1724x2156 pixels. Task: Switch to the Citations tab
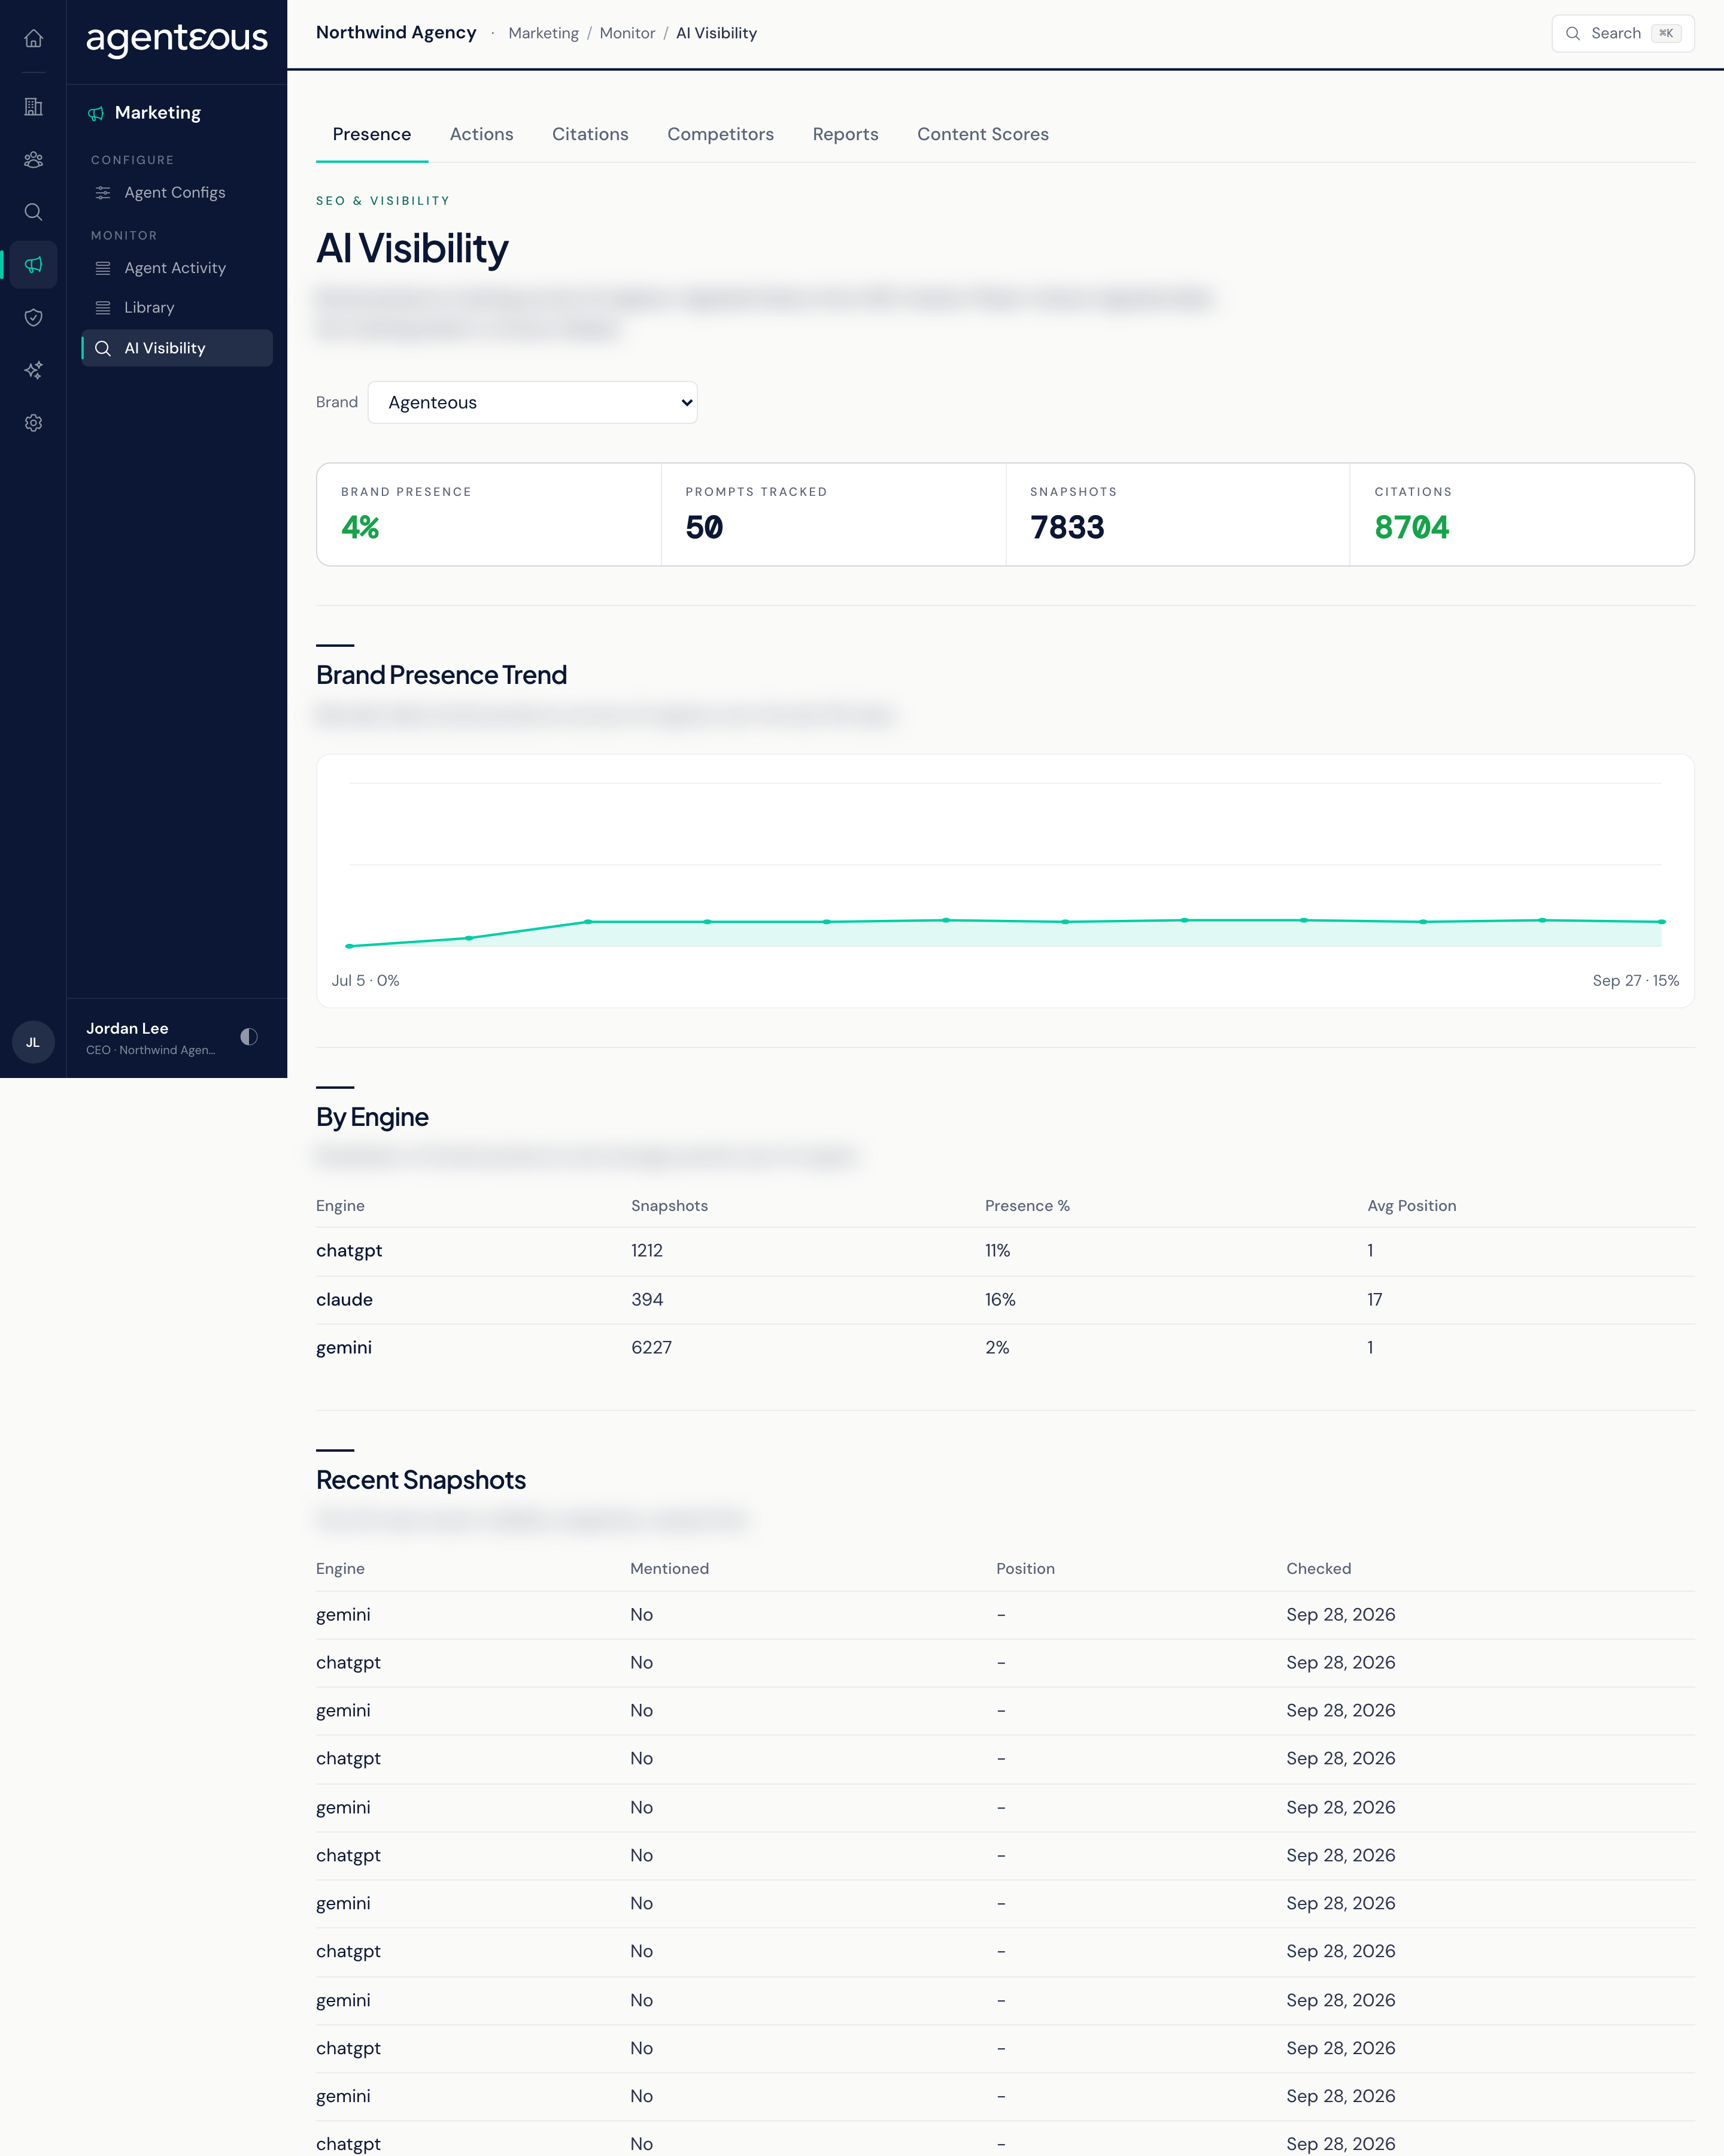(591, 134)
